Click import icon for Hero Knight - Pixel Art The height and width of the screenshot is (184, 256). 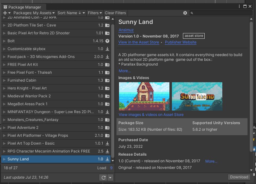click(107, 88)
